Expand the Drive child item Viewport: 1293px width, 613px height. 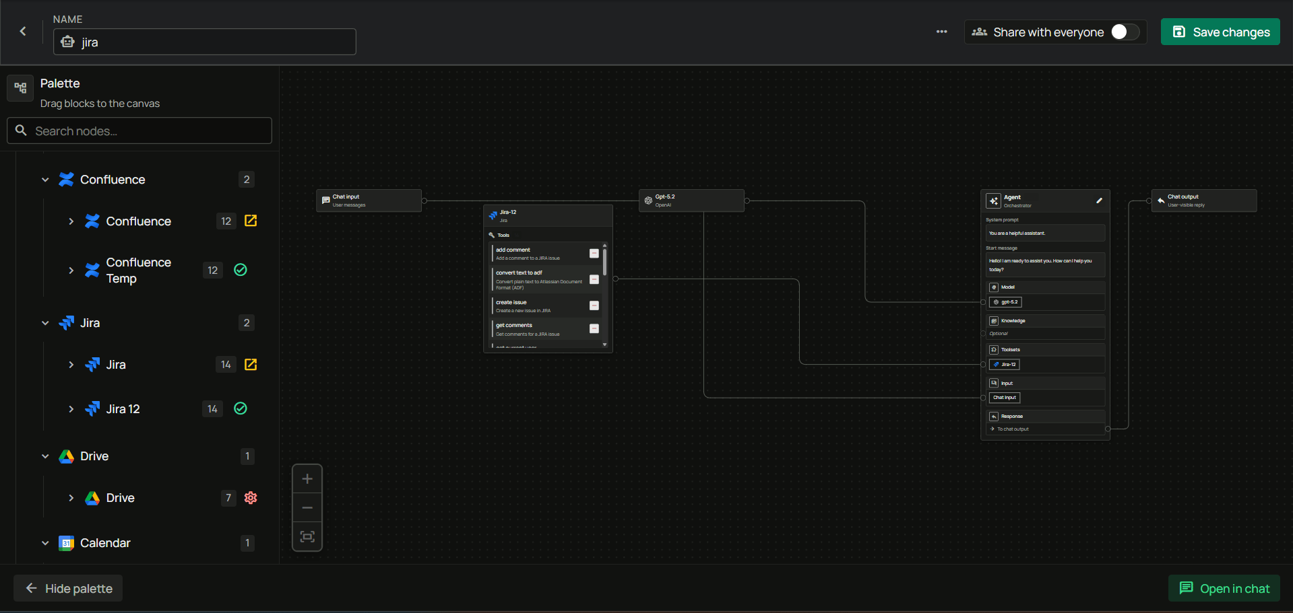[71, 498]
